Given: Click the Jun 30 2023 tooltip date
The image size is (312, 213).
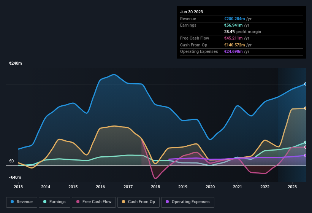Looking at the screenshot, I should (192, 12).
